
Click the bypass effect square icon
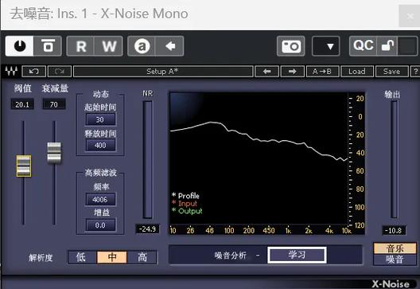point(48,46)
